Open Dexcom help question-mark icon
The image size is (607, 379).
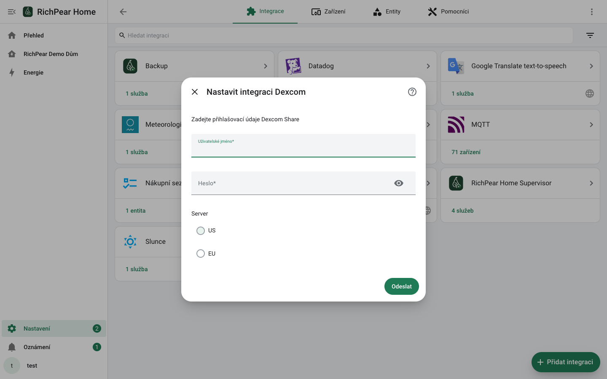pos(412,92)
